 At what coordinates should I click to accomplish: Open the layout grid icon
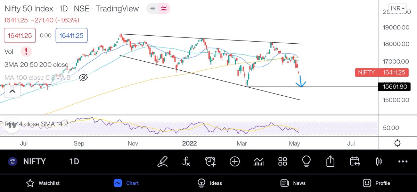[283, 162]
